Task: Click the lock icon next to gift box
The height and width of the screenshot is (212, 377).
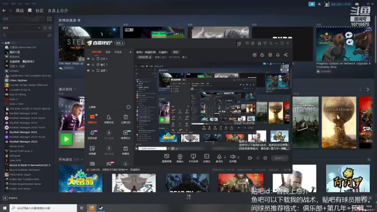Action: [x=262, y=55]
